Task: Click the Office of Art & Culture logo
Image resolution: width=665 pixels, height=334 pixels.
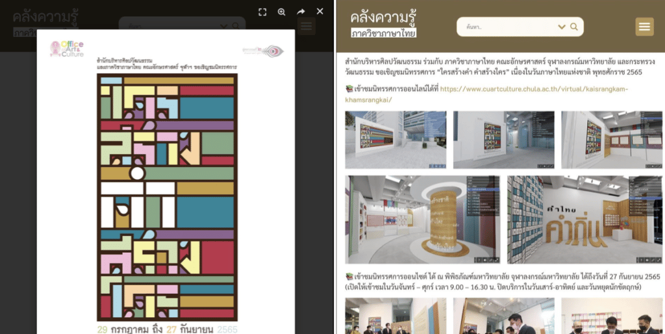Action: click(67, 49)
